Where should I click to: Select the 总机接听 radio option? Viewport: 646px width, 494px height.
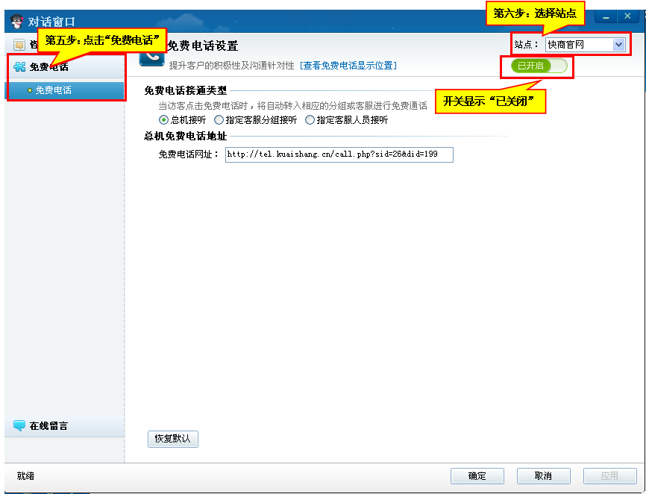click(x=163, y=119)
